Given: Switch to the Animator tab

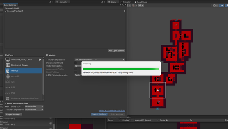Looking at the screenshot, I should 126,2.
